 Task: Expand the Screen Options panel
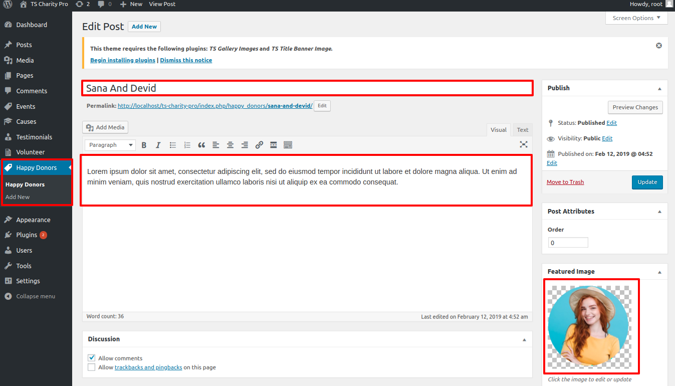[x=636, y=18]
